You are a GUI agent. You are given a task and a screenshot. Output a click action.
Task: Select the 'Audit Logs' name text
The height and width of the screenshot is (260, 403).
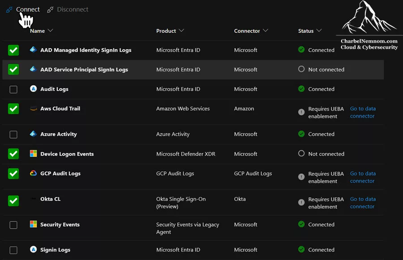(54, 89)
